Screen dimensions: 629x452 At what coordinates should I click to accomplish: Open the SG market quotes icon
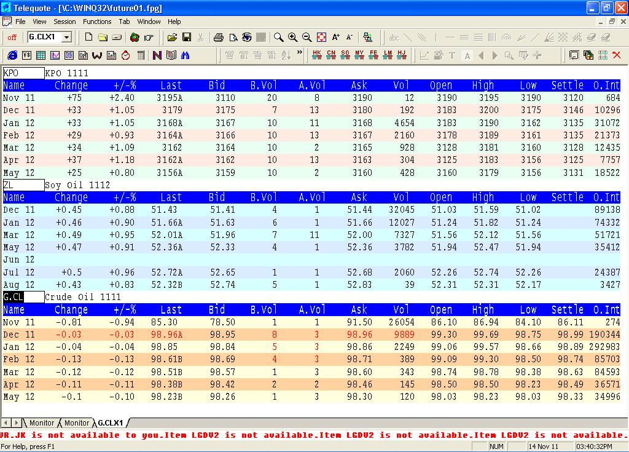coord(345,55)
